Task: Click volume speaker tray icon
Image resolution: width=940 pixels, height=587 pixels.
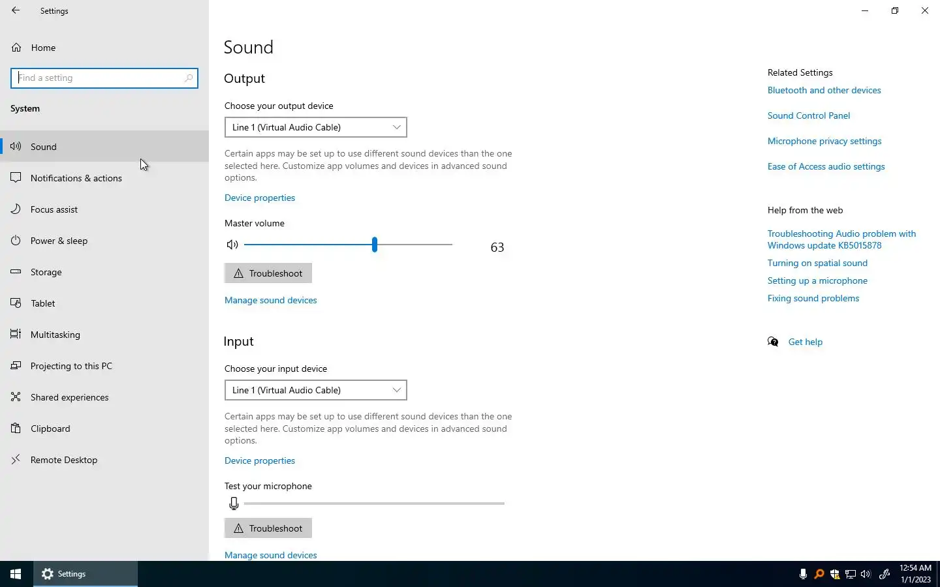Action: click(866, 574)
